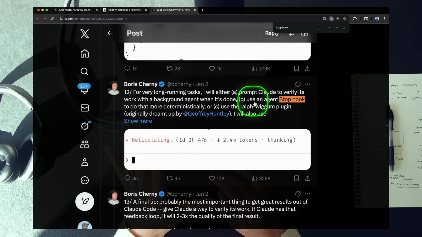The height and width of the screenshot is (237, 422).
Task: Go back using the Post arrow
Action: tap(111, 33)
